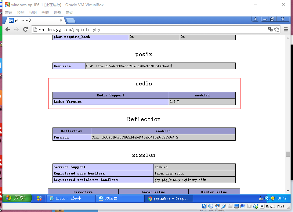Viewport: 293px width, 212px height.
Task: Open the 开始 Start menu
Action: point(17,198)
